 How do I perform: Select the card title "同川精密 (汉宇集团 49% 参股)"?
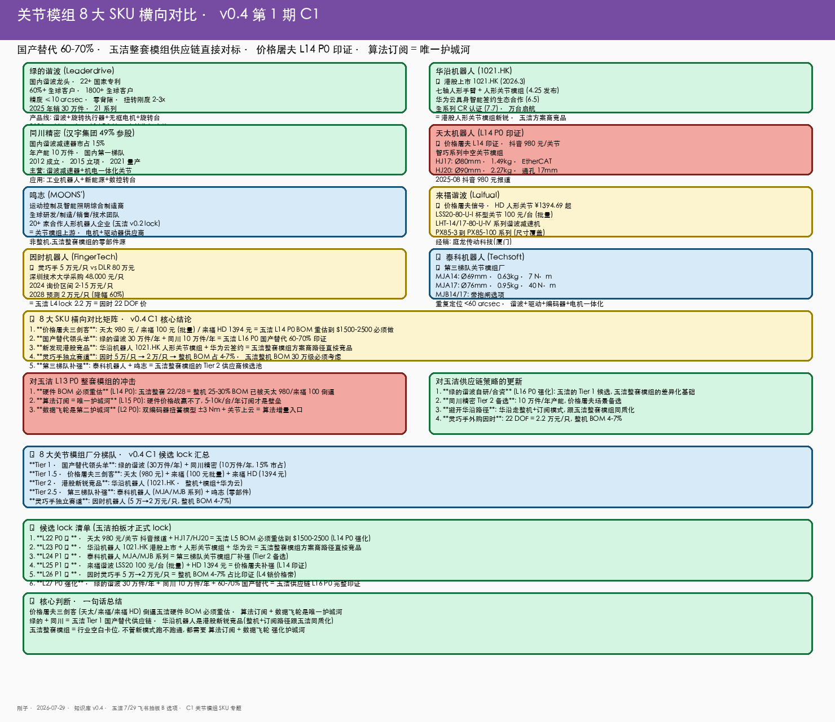click(82, 133)
